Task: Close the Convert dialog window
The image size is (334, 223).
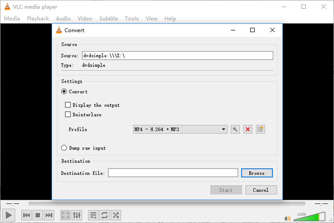Action: tap(272, 30)
